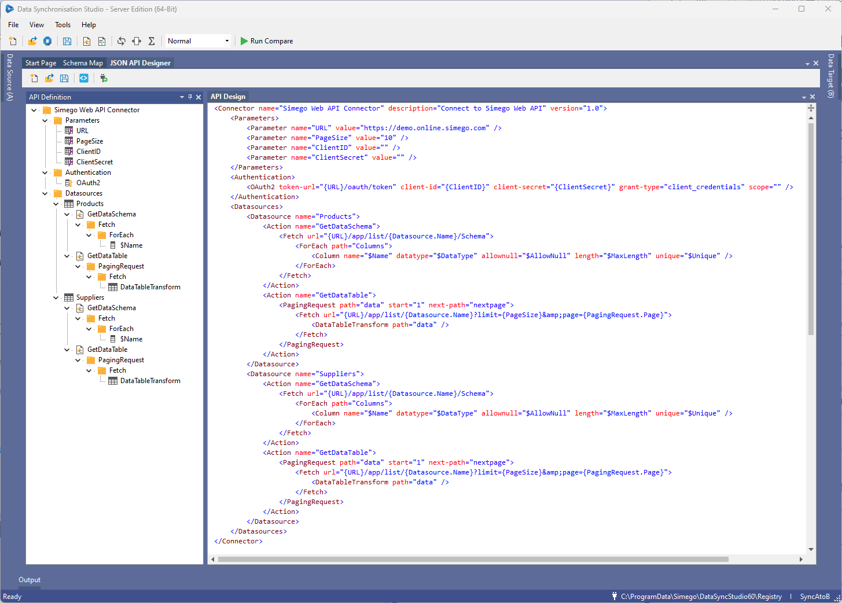Click the Parameters folder icon
This screenshot has width=842, height=603.
[x=58, y=120]
